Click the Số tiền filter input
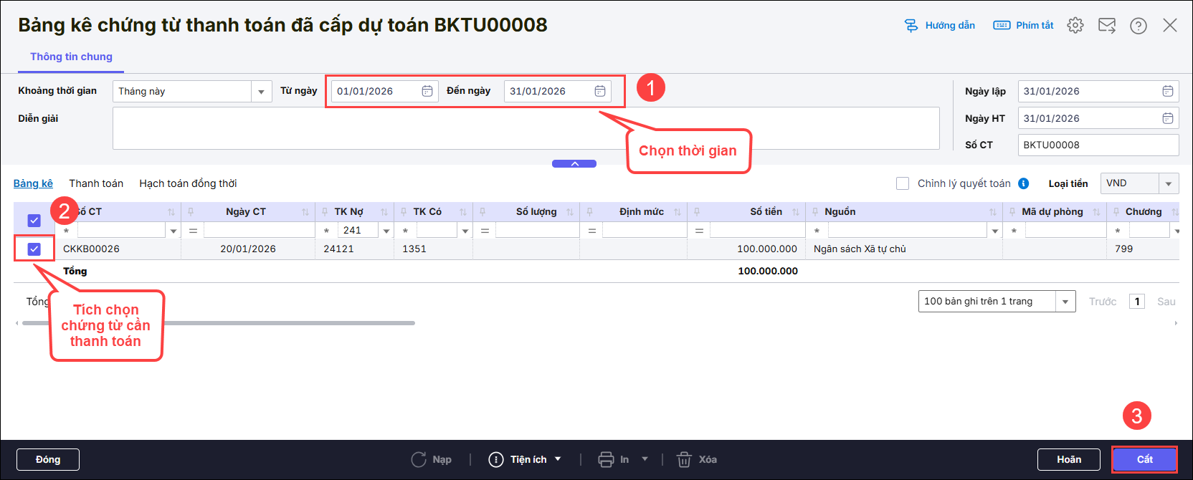 758,231
